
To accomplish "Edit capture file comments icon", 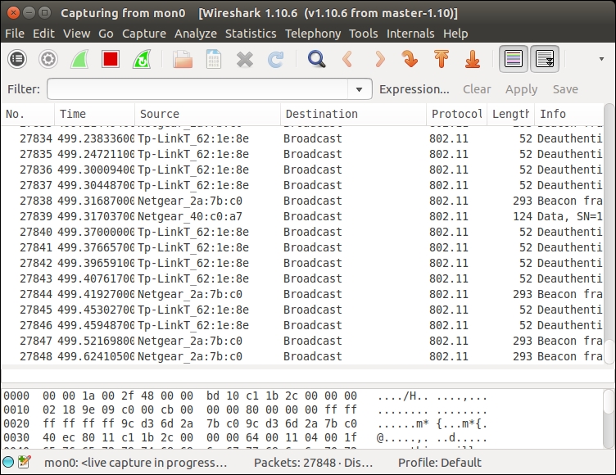I will [24, 462].
